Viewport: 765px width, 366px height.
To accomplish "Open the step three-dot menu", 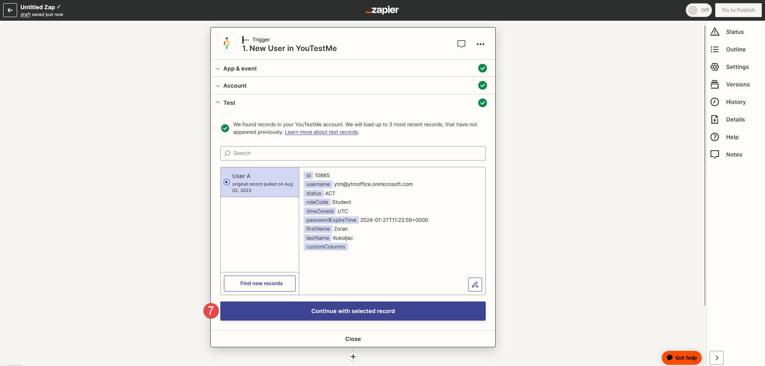I will [481, 44].
